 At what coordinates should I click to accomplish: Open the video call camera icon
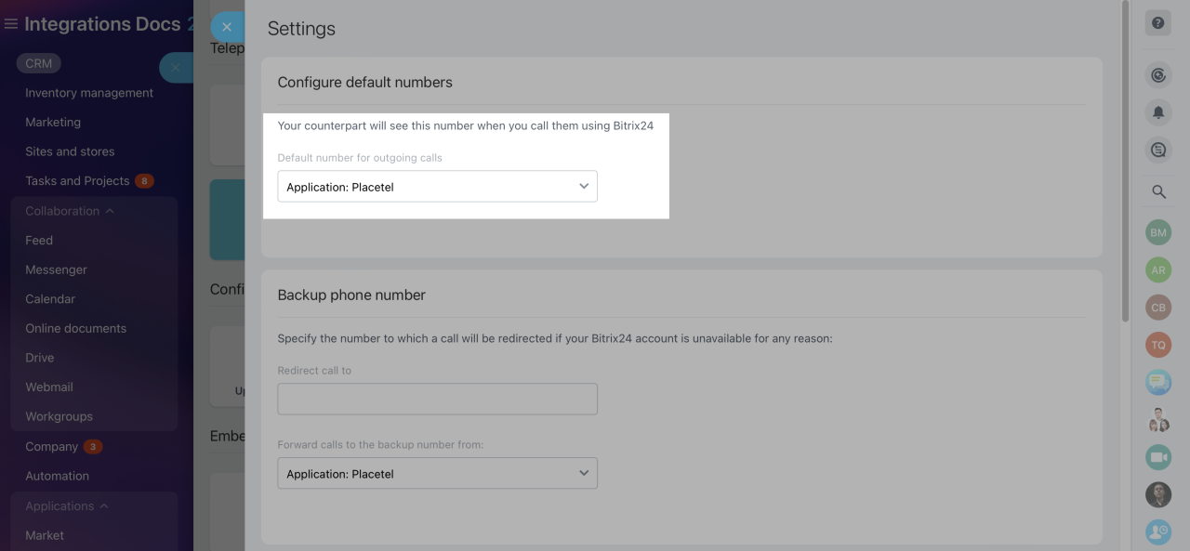pos(1157,456)
